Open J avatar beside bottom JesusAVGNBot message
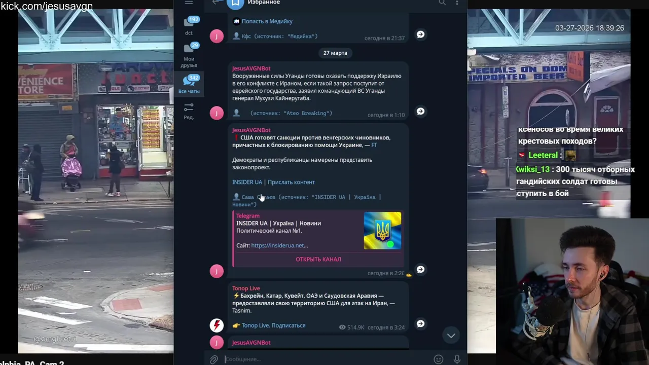Viewport: 649px width, 365px height. 217,342
